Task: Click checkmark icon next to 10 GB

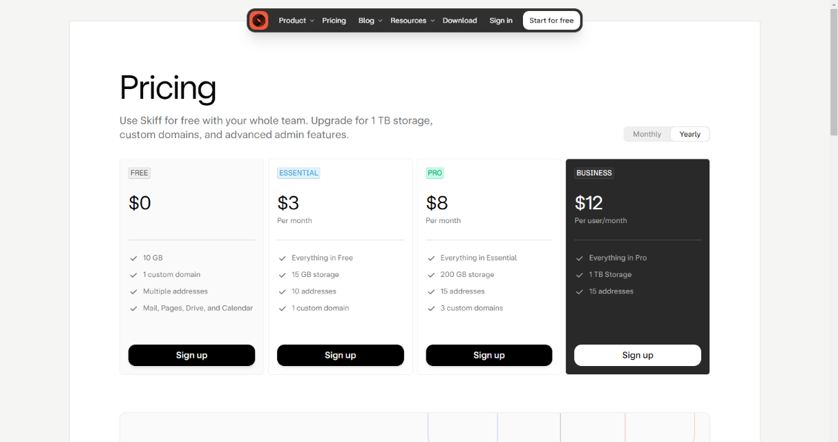Action: [134, 258]
